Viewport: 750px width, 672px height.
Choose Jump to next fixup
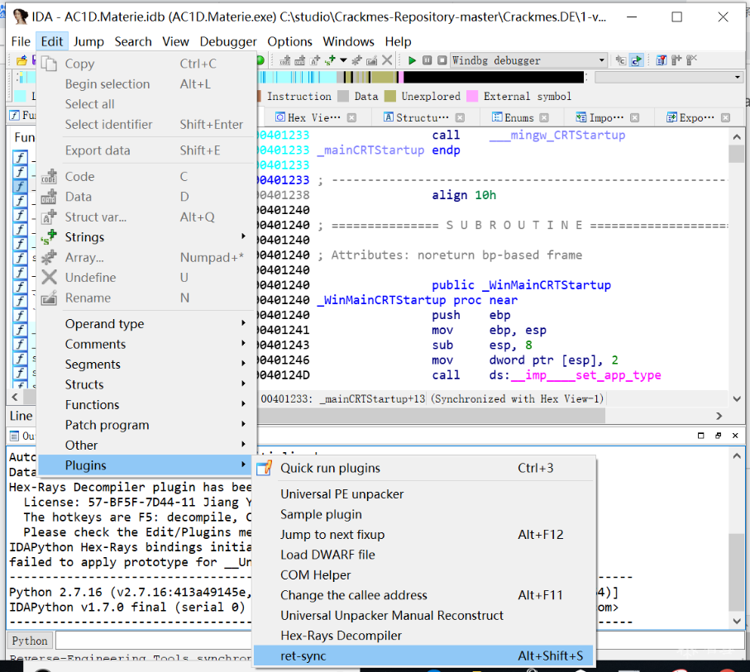[x=423, y=535]
